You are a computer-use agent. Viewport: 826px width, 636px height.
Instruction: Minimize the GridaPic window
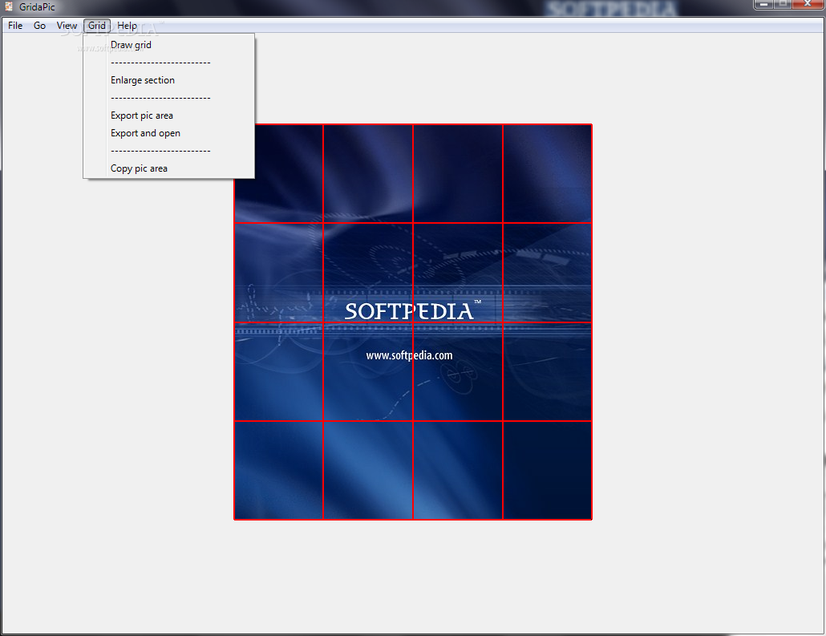(x=763, y=4)
